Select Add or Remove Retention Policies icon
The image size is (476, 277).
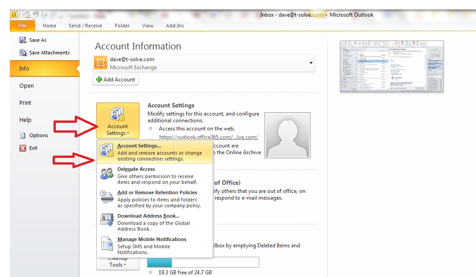pyautogui.click(x=107, y=197)
